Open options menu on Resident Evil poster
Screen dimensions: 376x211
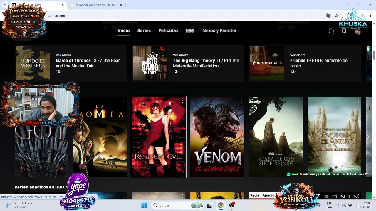point(182,101)
